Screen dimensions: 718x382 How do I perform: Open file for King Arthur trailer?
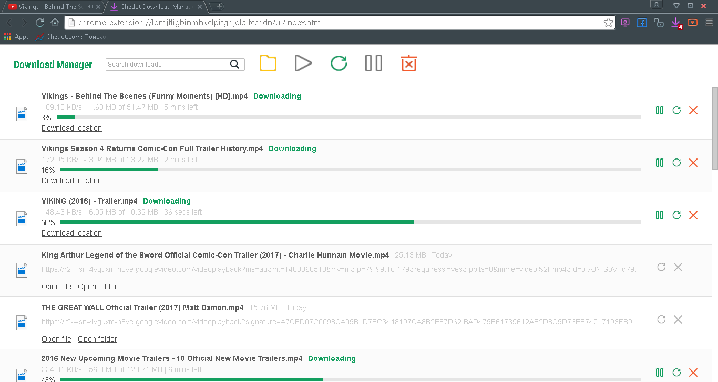click(x=56, y=286)
